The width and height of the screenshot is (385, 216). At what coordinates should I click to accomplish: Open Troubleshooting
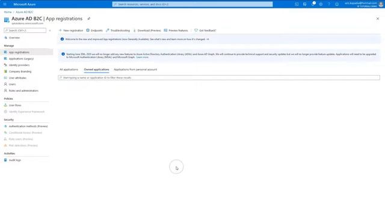pos(118,31)
